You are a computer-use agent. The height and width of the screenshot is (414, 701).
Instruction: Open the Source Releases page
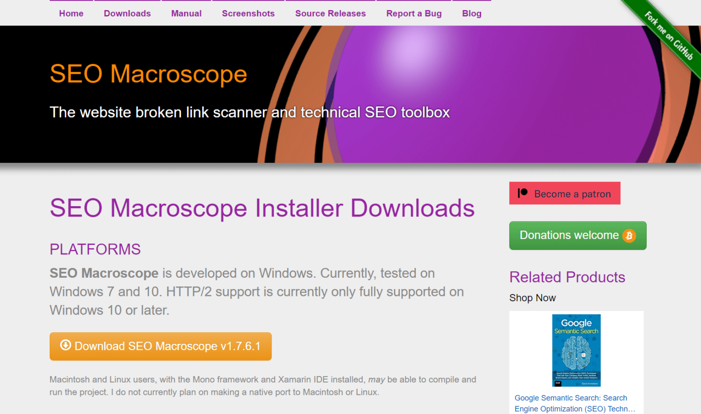(330, 13)
